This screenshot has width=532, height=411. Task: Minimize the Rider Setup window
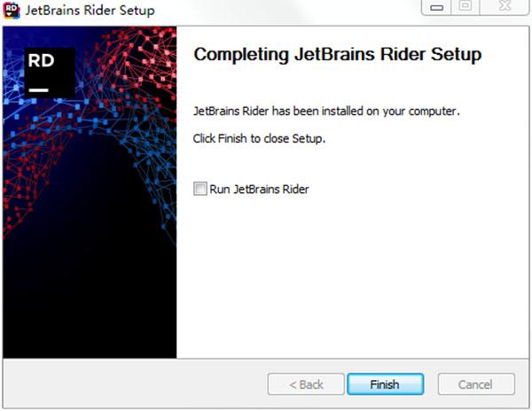click(436, 7)
